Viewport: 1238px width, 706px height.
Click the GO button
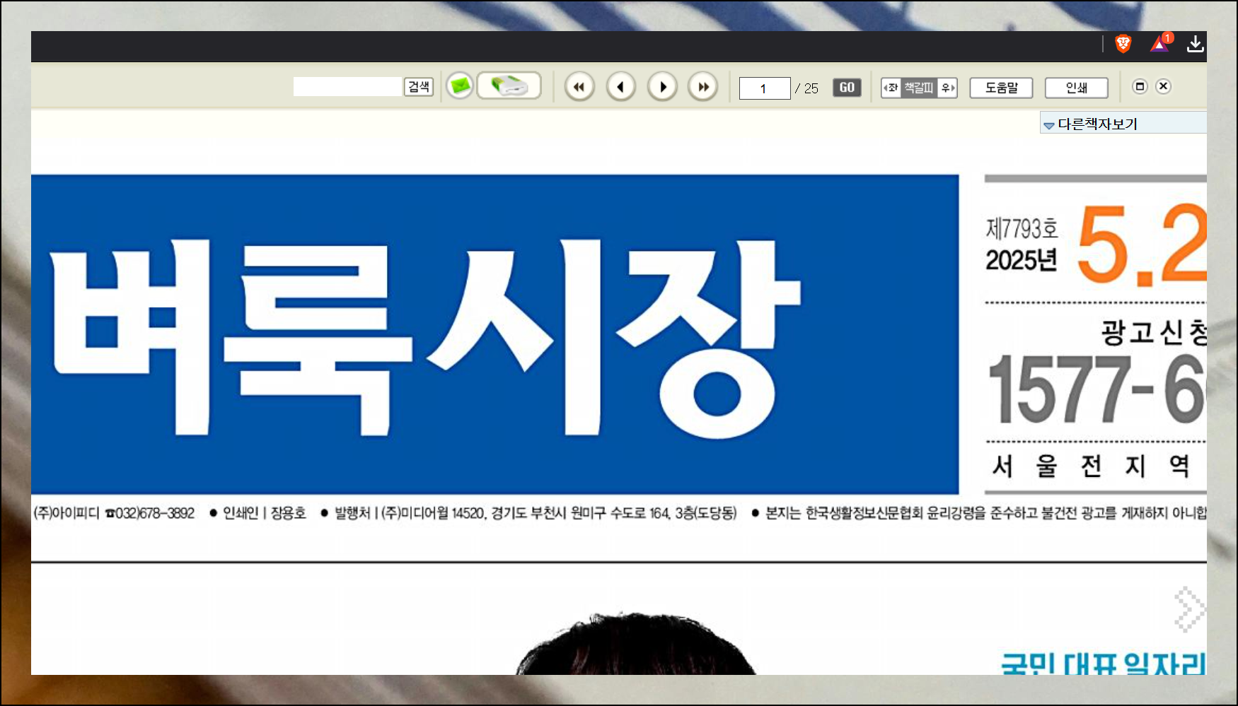coord(847,88)
